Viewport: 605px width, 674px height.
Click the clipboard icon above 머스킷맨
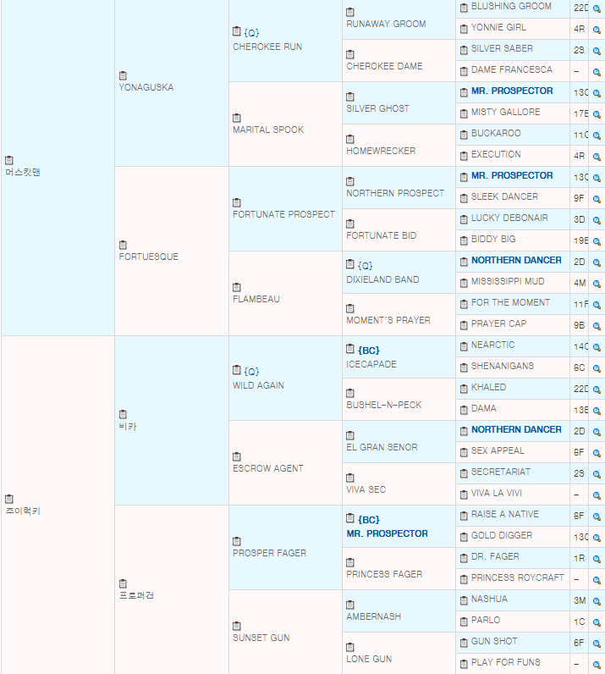coord(9,160)
